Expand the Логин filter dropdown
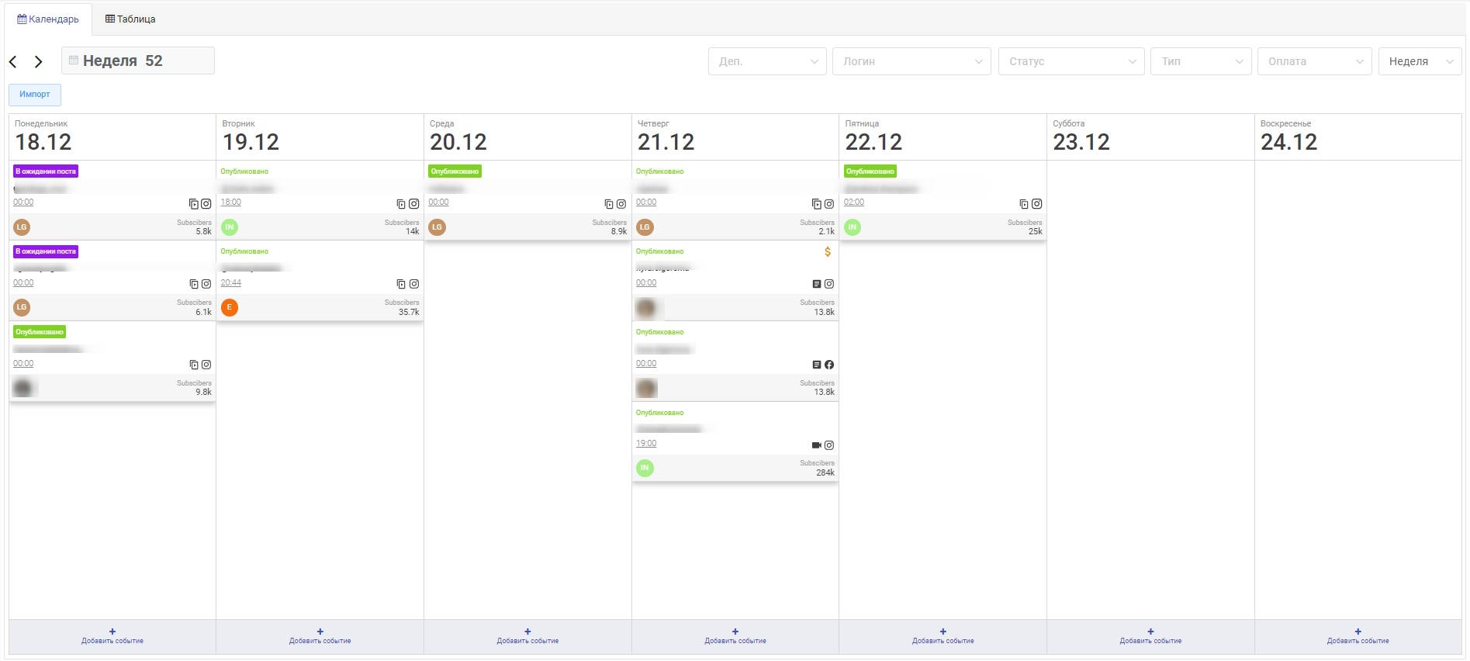 coord(911,61)
